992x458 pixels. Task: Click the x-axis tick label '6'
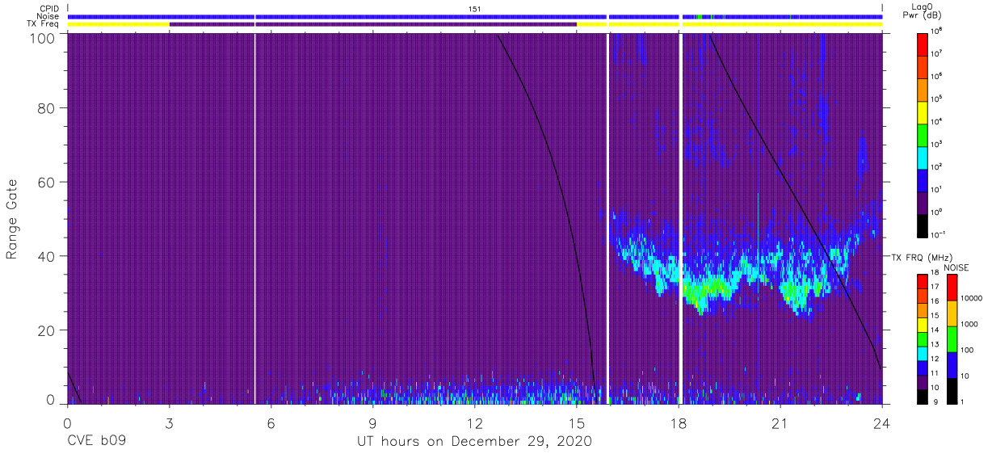coord(271,422)
